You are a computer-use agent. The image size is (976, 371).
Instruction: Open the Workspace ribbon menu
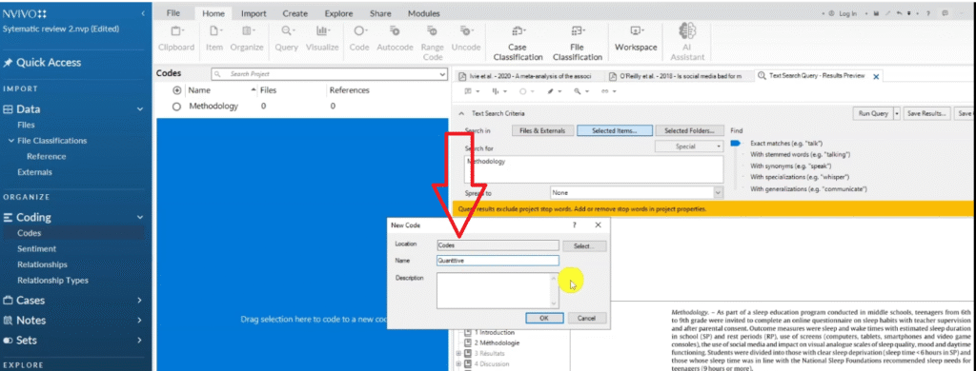[636, 39]
